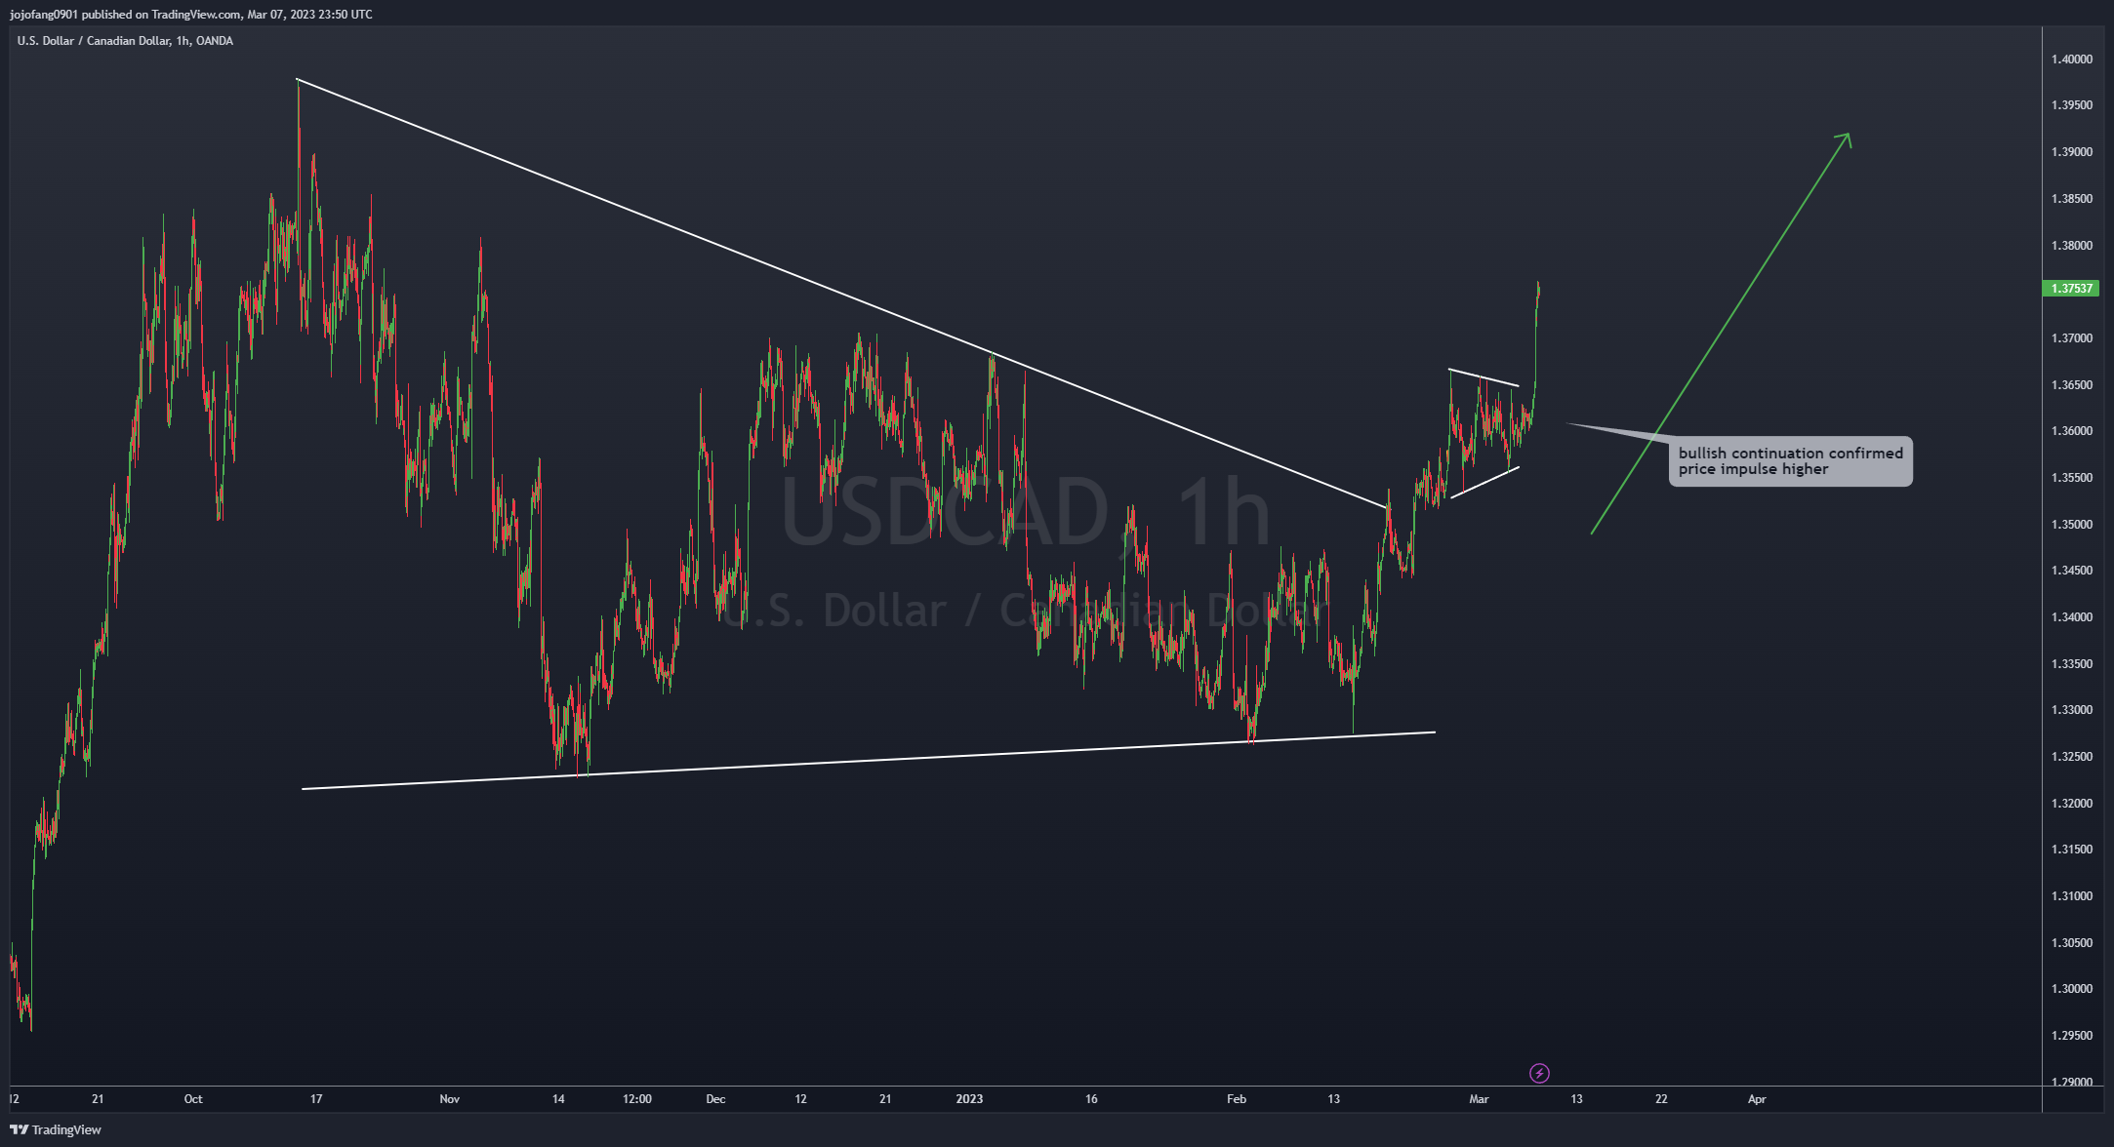Click the 1.33000 price axis label
Screen dimensions: 2114x1147
(2071, 710)
